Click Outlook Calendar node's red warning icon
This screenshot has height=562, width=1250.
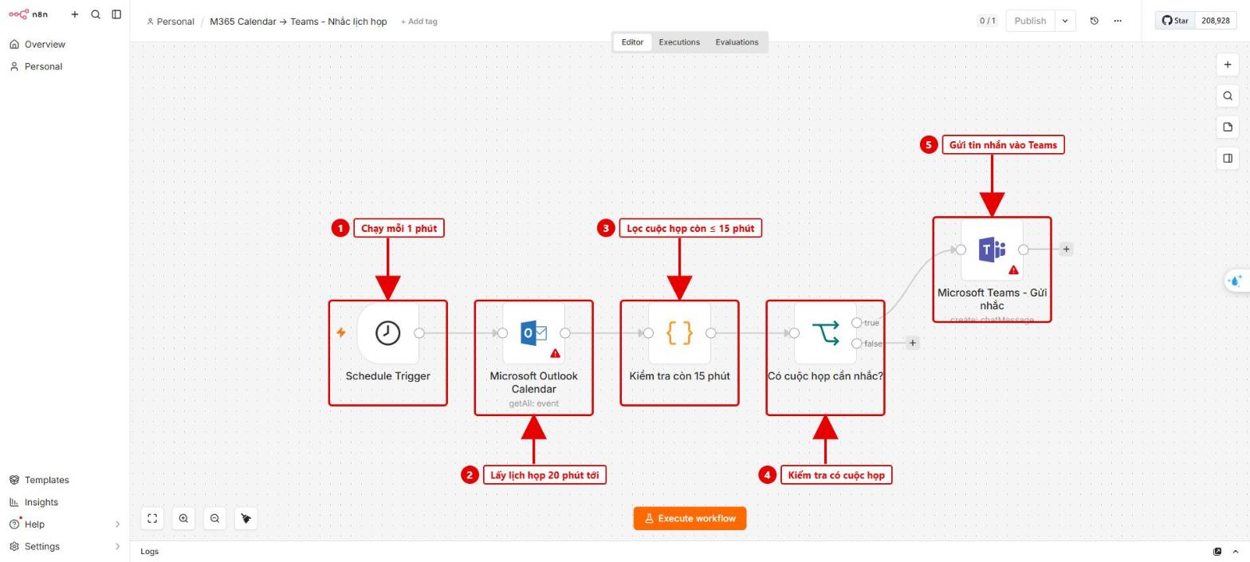[x=556, y=353]
